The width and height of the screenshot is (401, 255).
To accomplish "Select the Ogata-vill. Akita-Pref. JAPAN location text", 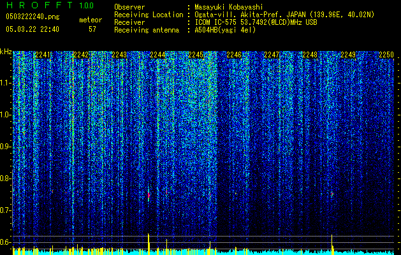I will [x=284, y=15].
